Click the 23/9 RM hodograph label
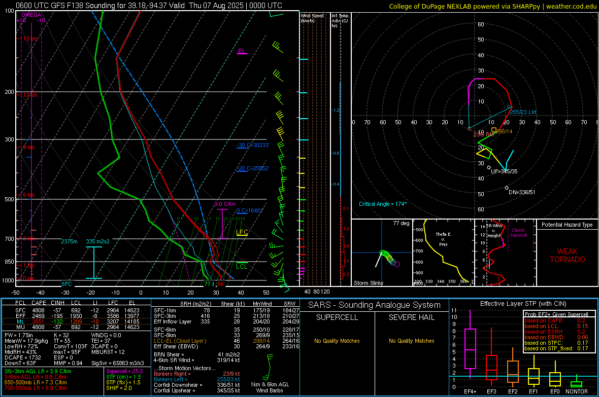Viewport: 599px width, 397px height. [x=483, y=134]
